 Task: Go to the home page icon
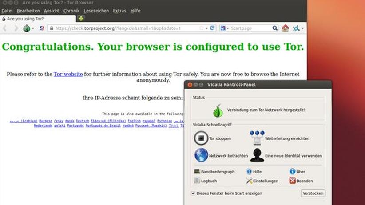pyautogui.click(x=286, y=28)
